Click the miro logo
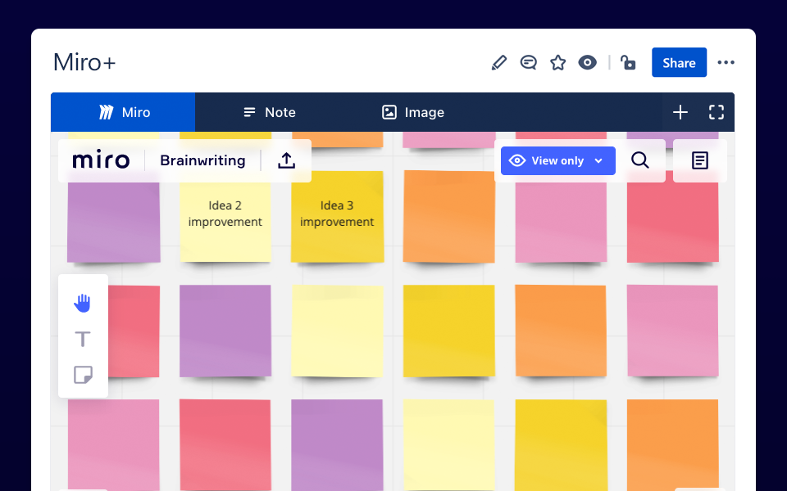 point(101,160)
